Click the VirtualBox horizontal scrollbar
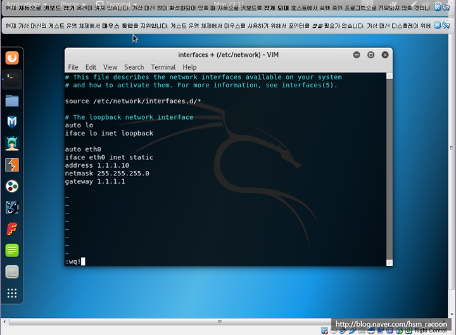The width and height of the screenshot is (456, 335). click(x=220, y=322)
